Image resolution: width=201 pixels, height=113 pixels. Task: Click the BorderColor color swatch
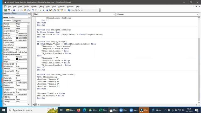17,38
